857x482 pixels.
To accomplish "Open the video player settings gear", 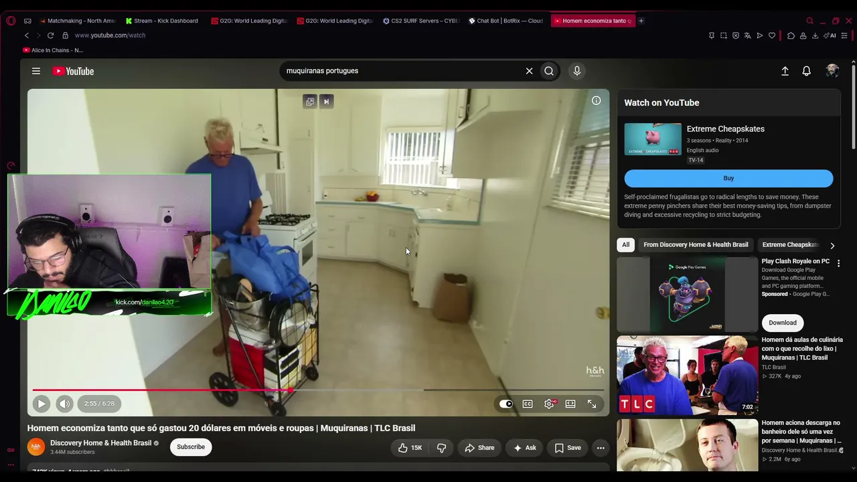I will [x=549, y=404].
